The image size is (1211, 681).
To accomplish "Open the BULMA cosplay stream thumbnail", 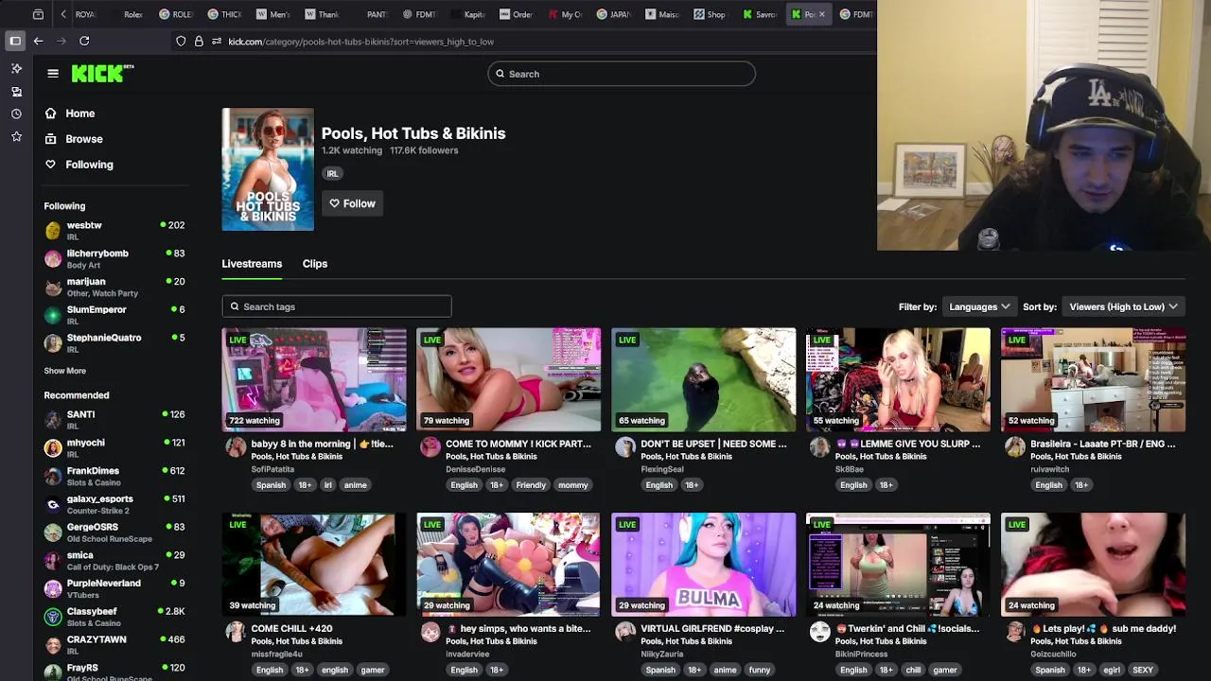I will pos(704,565).
